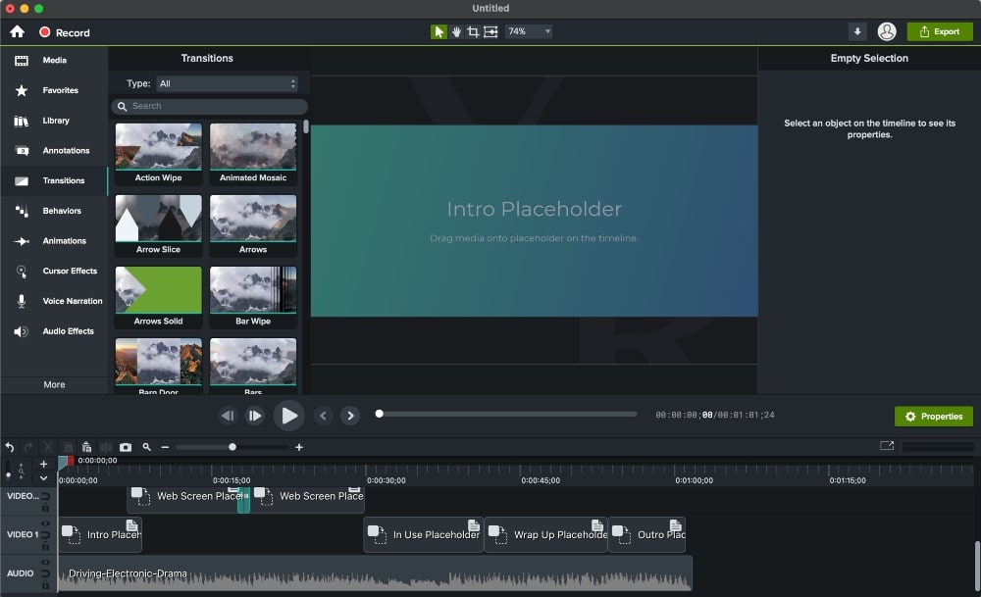
Task: Lock the AUDIO track
Action: [46, 583]
